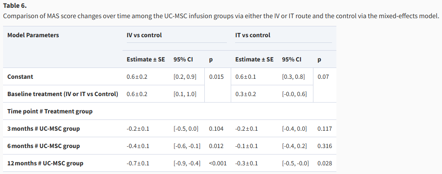Select the "Model Parameters" column header
The width and height of the screenshot is (442, 174).
tap(33, 35)
